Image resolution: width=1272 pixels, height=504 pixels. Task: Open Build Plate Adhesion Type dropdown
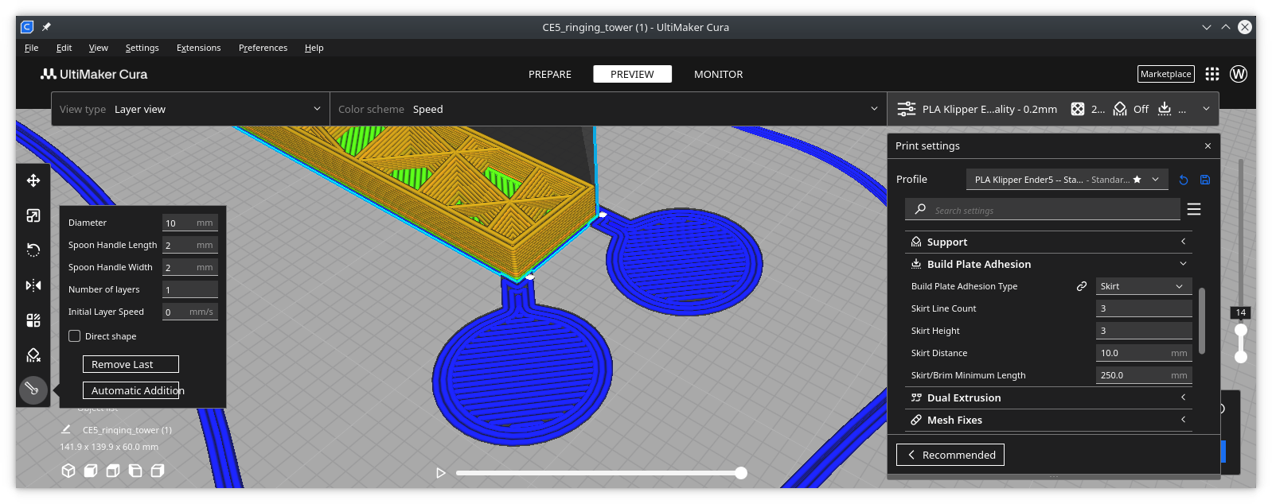tap(1143, 286)
